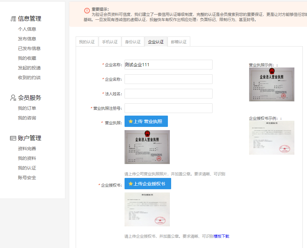Viewport: 307px width, 248px height.
Task: Click the empty 企业名称 input field
Action: (168, 79)
